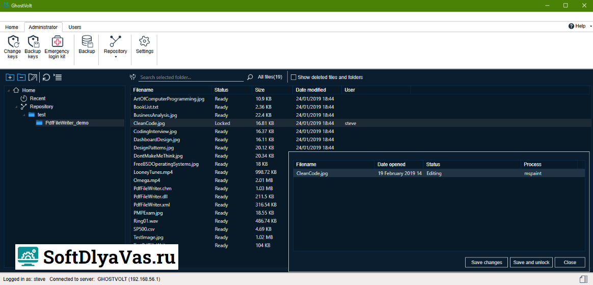
Task: Close the open files panel
Action: pos(570,262)
